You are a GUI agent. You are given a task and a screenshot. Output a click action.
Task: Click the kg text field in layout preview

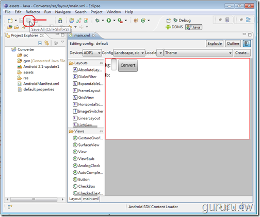[113, 64]
